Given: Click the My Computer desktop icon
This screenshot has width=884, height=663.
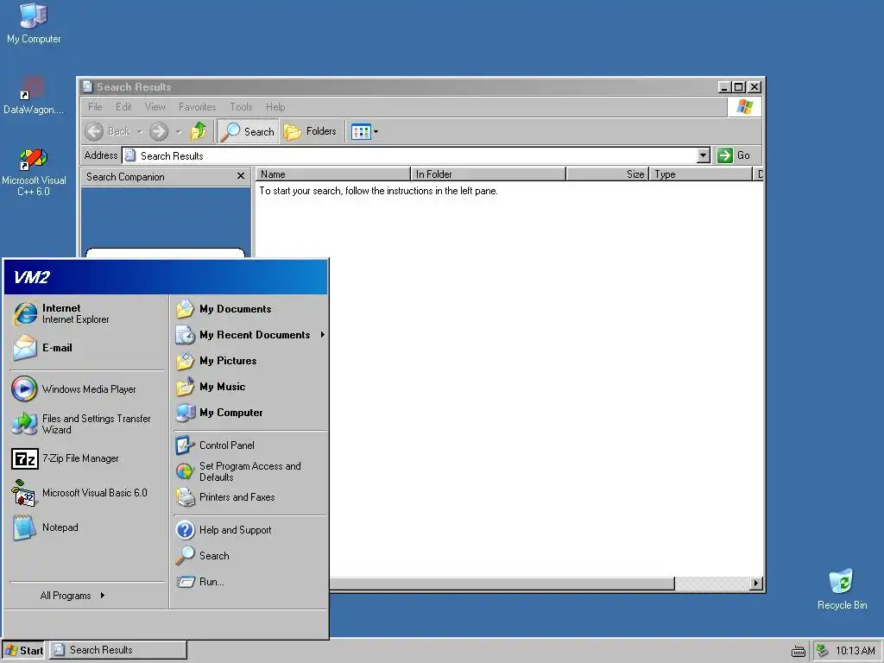Looking at the screenshot, I should pos(34,23).
